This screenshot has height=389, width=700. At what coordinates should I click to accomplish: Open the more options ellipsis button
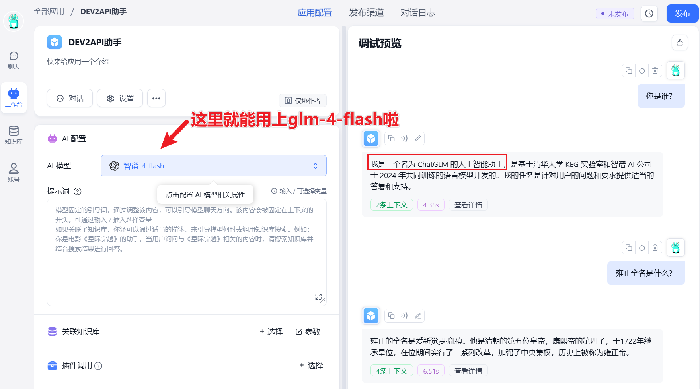coord(156,98)
